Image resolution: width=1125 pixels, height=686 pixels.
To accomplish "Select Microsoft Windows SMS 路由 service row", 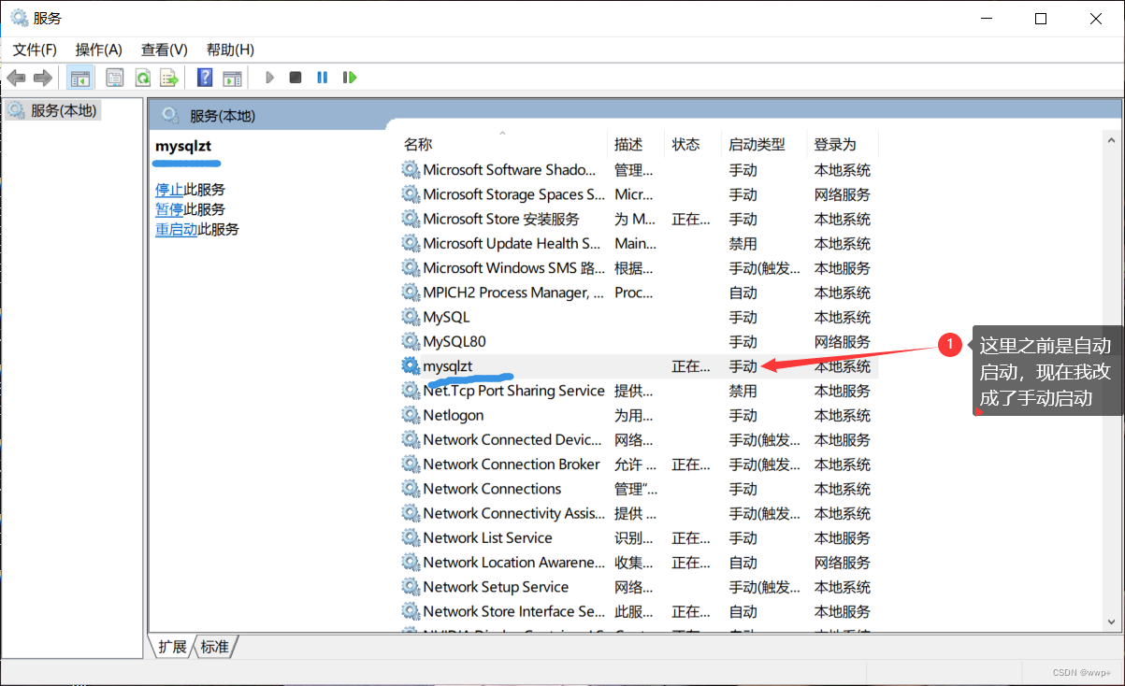I will 638,268.
